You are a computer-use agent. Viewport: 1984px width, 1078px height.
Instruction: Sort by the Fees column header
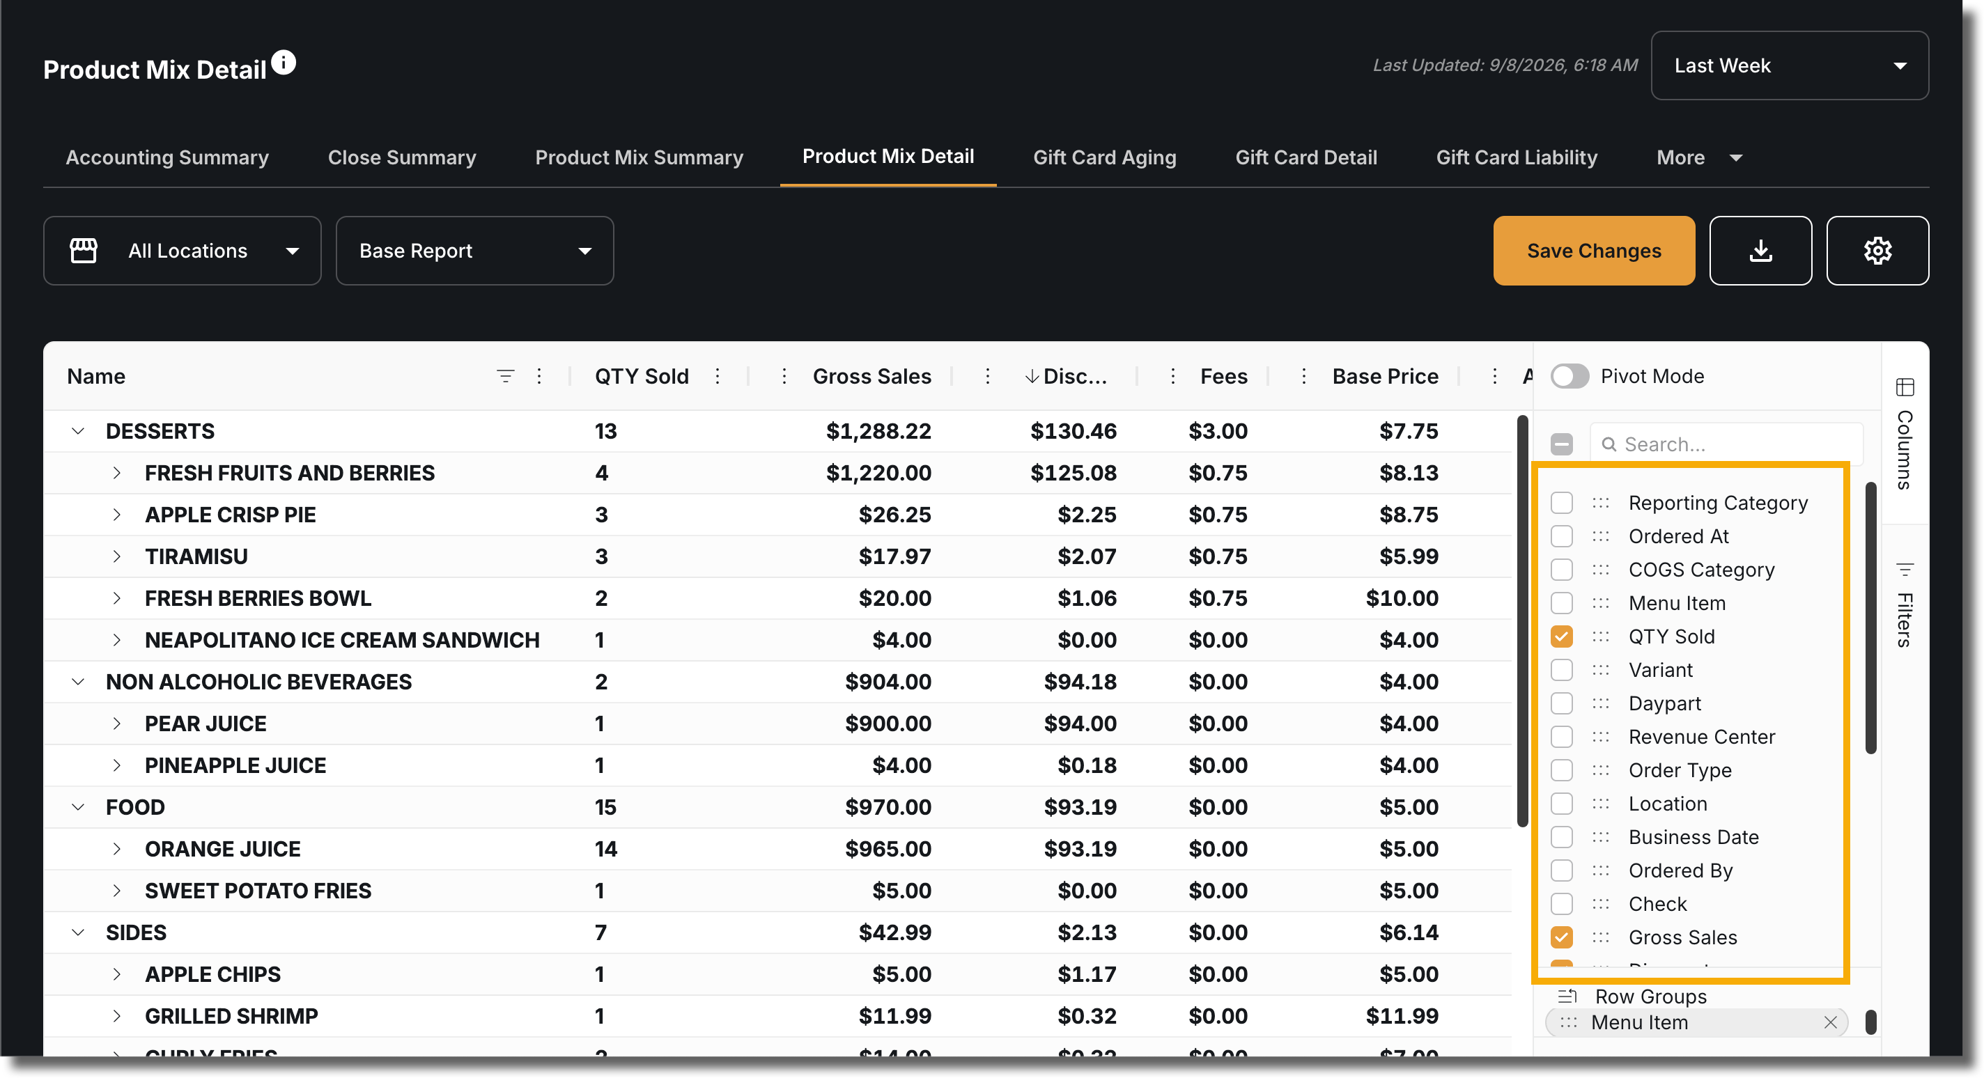click(1224, 376)
